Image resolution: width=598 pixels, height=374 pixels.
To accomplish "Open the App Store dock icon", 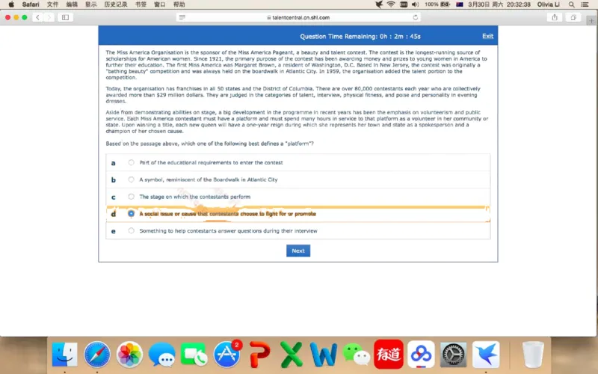I will point(226,354).
